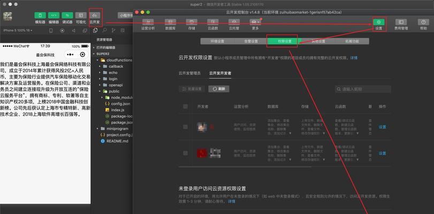Switch to 环境设置 tab
This screenshot has height=214, width=434.
pos(217,41)
